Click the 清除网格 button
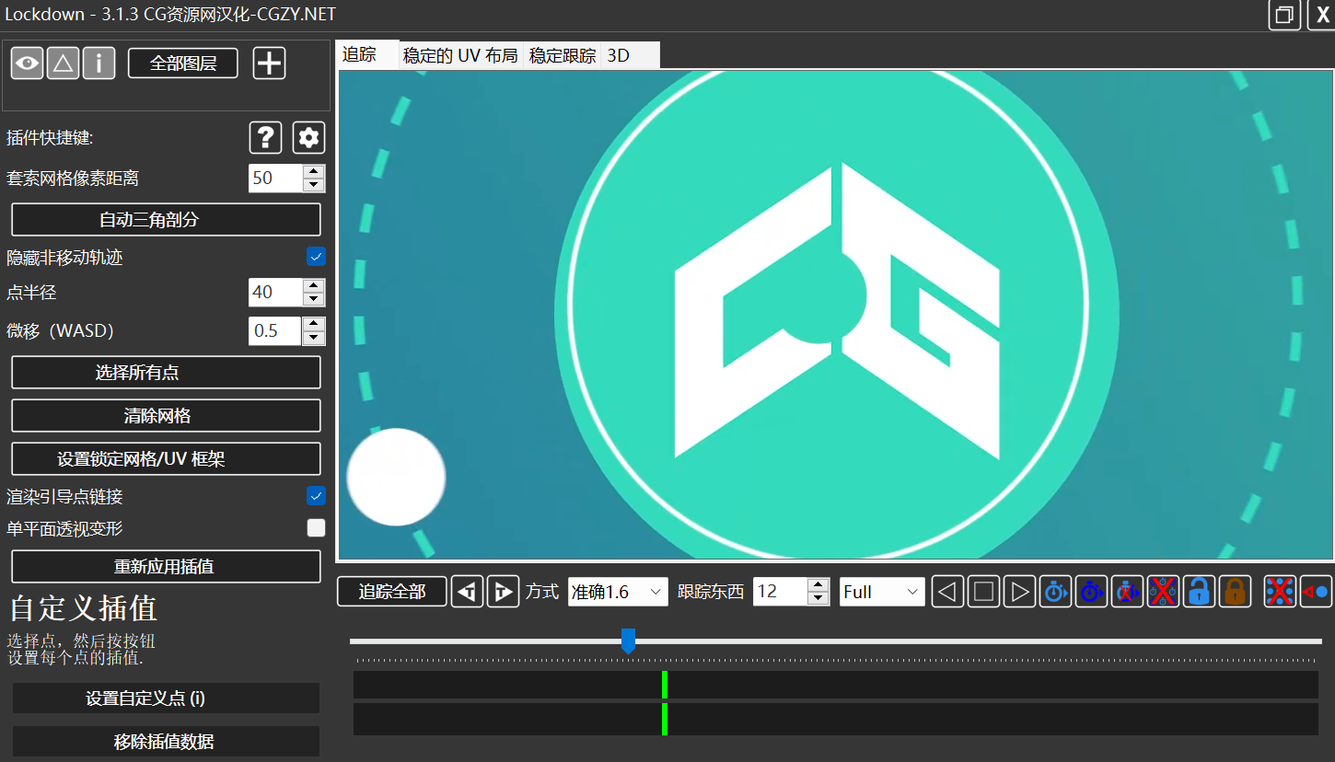This screenshot has width=1335, height=762. click(166, 416)
